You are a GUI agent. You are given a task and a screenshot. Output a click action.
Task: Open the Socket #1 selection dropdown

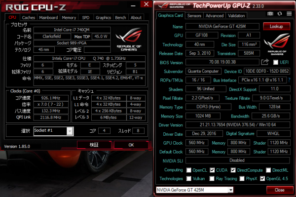pyautogui.click(x=70, y=131)
